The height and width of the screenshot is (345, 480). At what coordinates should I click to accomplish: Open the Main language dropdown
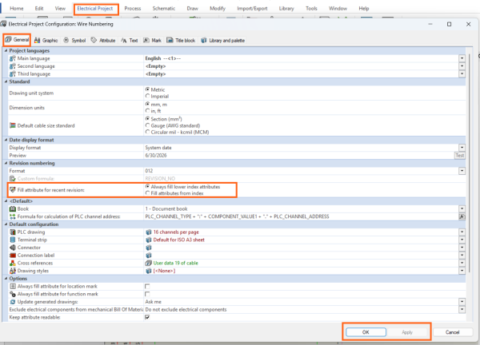click(462, 58)
